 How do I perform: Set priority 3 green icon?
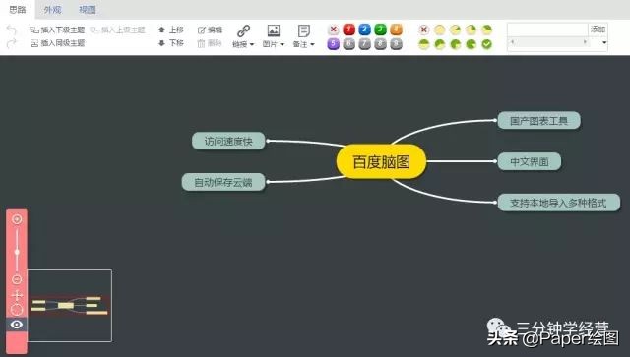pyautogui.click(x=380, y=30)
